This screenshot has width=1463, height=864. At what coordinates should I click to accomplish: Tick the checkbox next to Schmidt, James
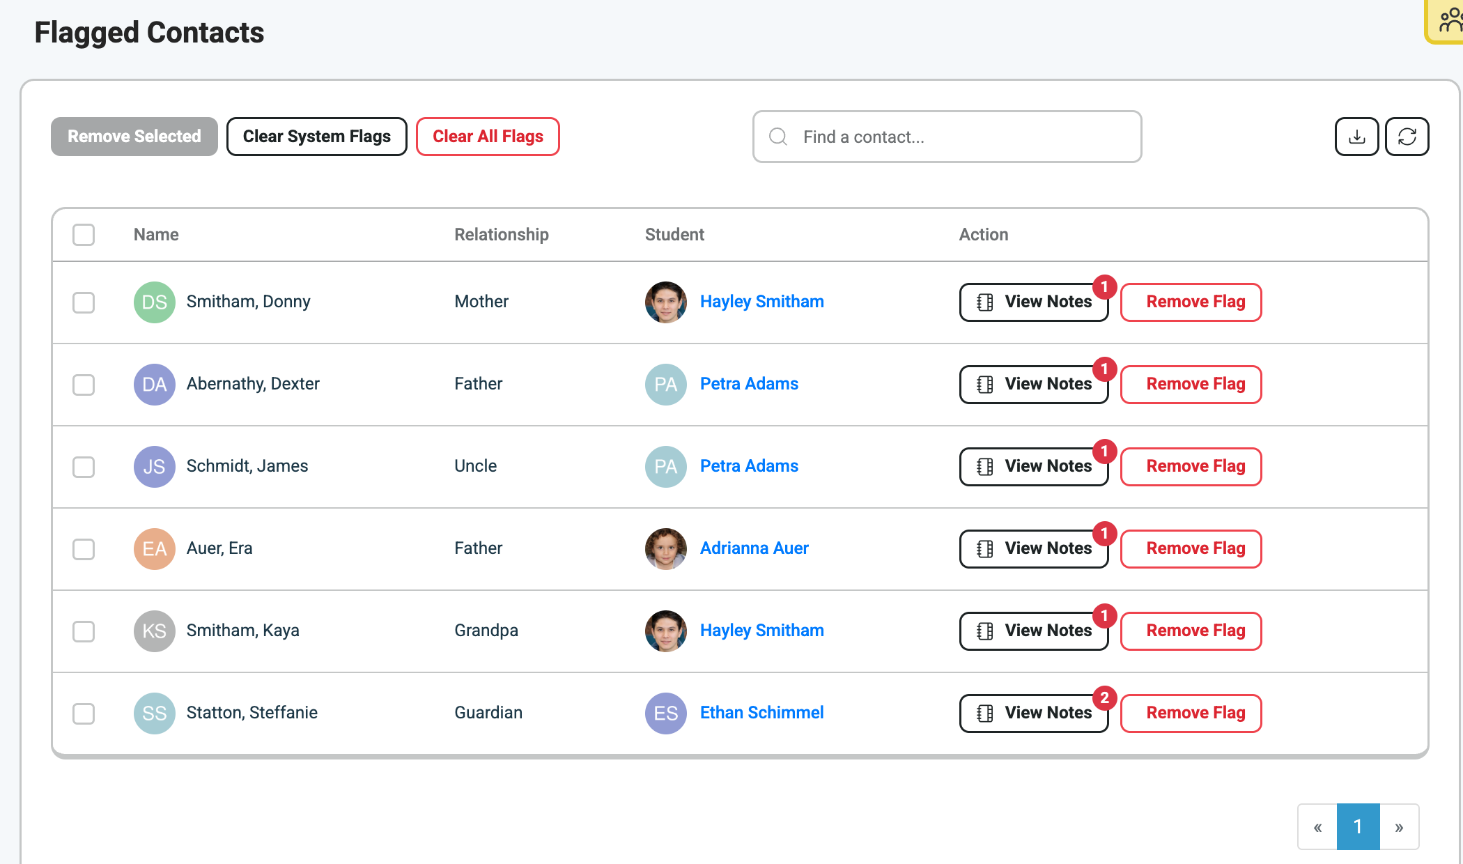pyautogui.click(x=84, y=466)
